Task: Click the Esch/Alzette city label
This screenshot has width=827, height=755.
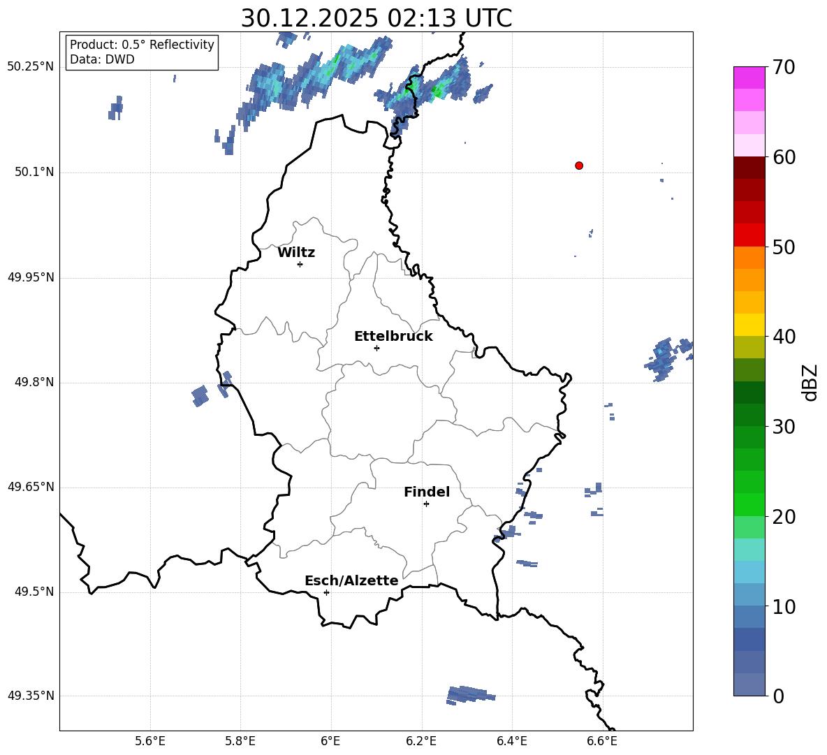Action: click(x=351, y=581)
